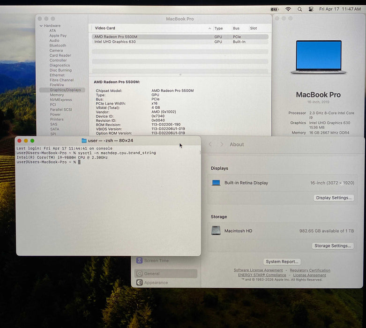Select FireWire in hardware list
The width and height of the screenshot is (366, 328).
(57, 85)
